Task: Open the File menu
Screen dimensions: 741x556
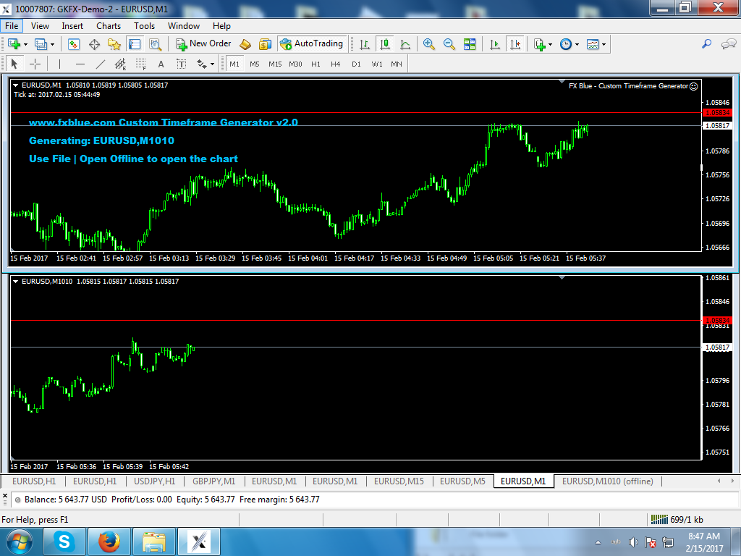Action: coord(12,26)
